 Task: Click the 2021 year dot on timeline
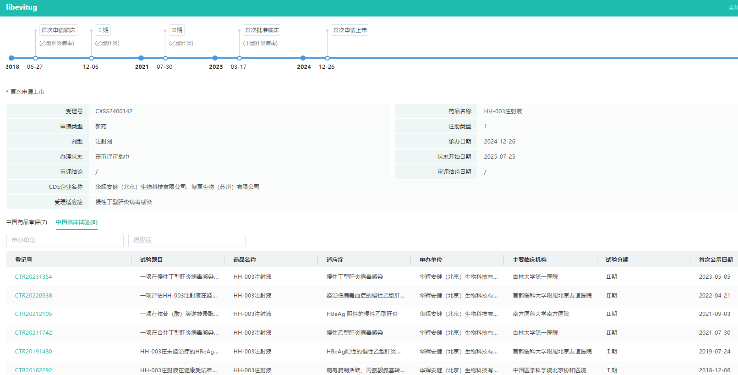tap(141, 58)
